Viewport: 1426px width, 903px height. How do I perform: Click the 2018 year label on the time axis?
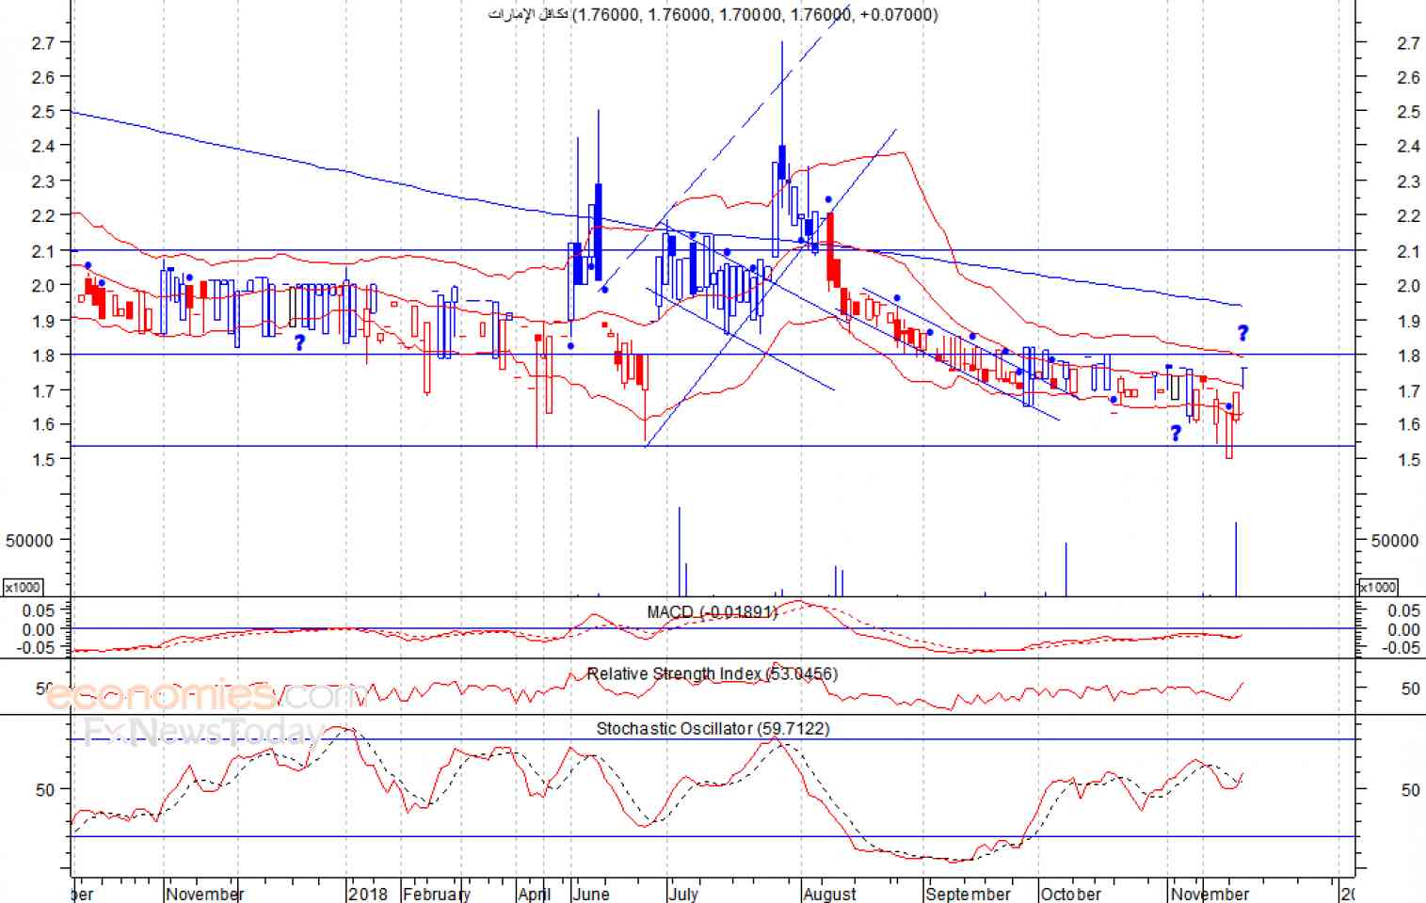(367, 893)
